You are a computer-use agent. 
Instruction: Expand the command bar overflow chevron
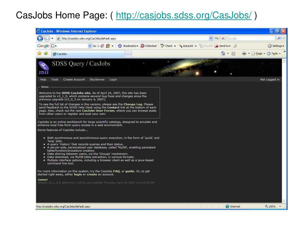(285, 51)
